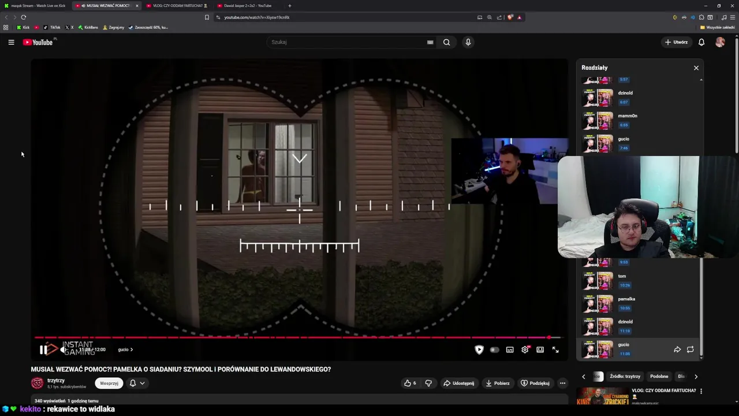Screen dimensions: 739x416
Task: Click the search magnifier button
Action: tap(446, 42)
